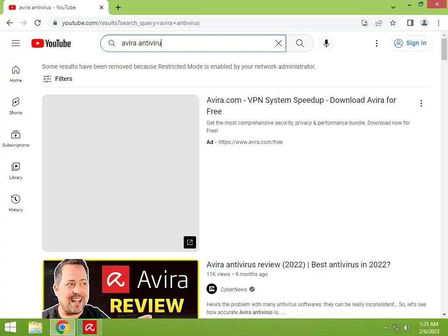Open a new browser tab

pos(118,7)
